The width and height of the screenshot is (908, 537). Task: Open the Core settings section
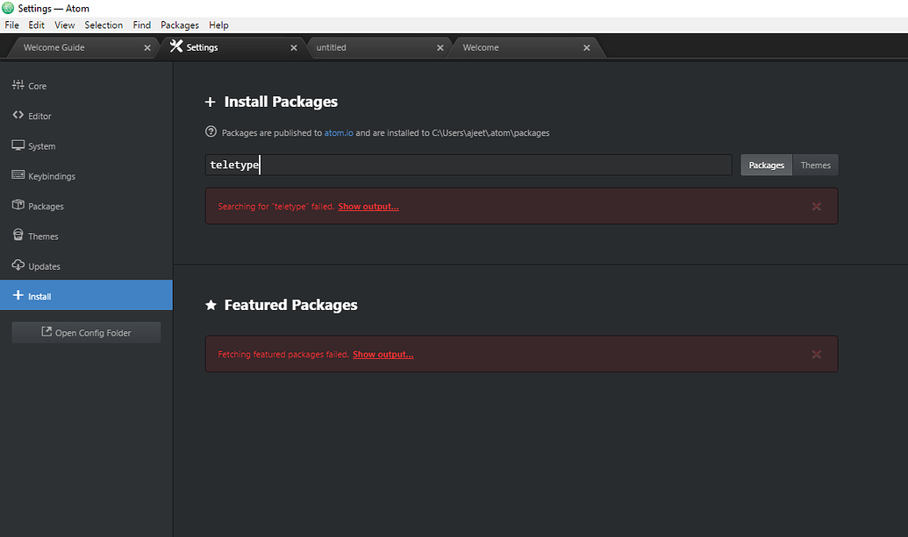35,85
